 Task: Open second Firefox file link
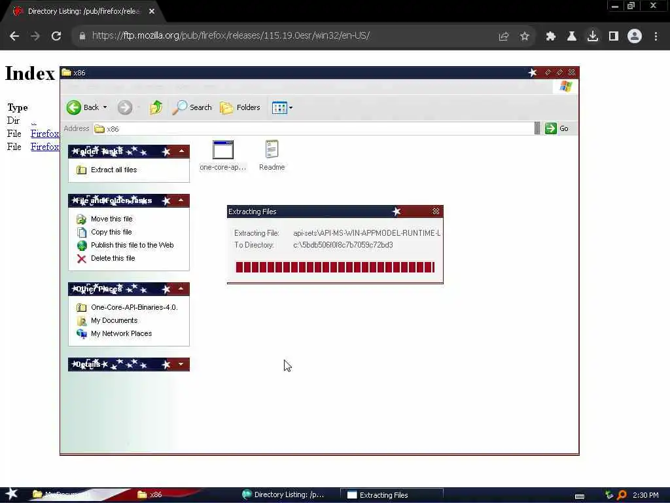coord(44,147)
